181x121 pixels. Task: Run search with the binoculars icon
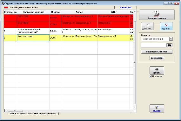pos(169,45)
